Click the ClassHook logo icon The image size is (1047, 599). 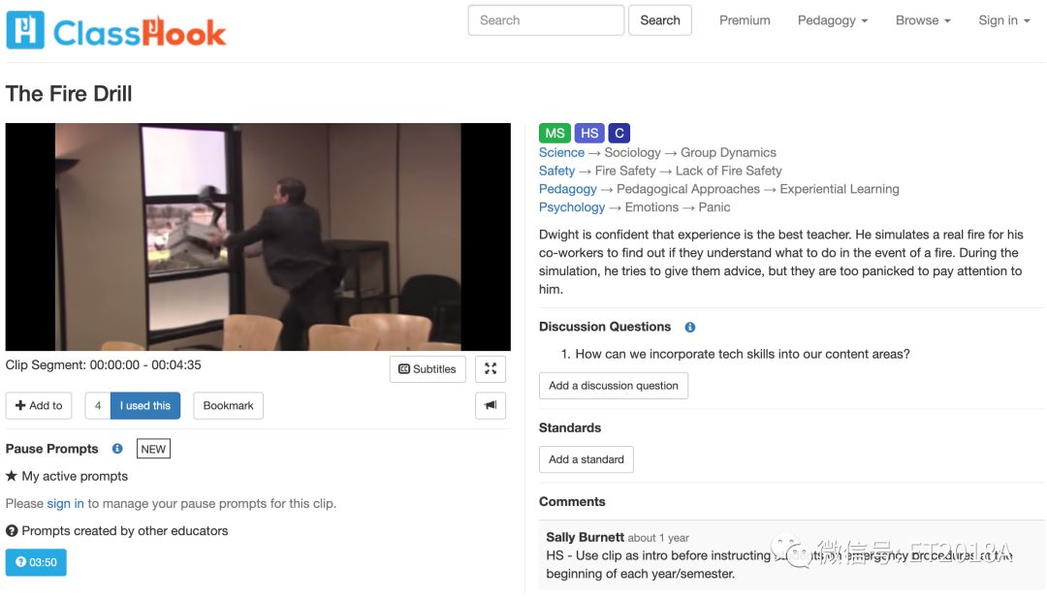click(25, 30)
